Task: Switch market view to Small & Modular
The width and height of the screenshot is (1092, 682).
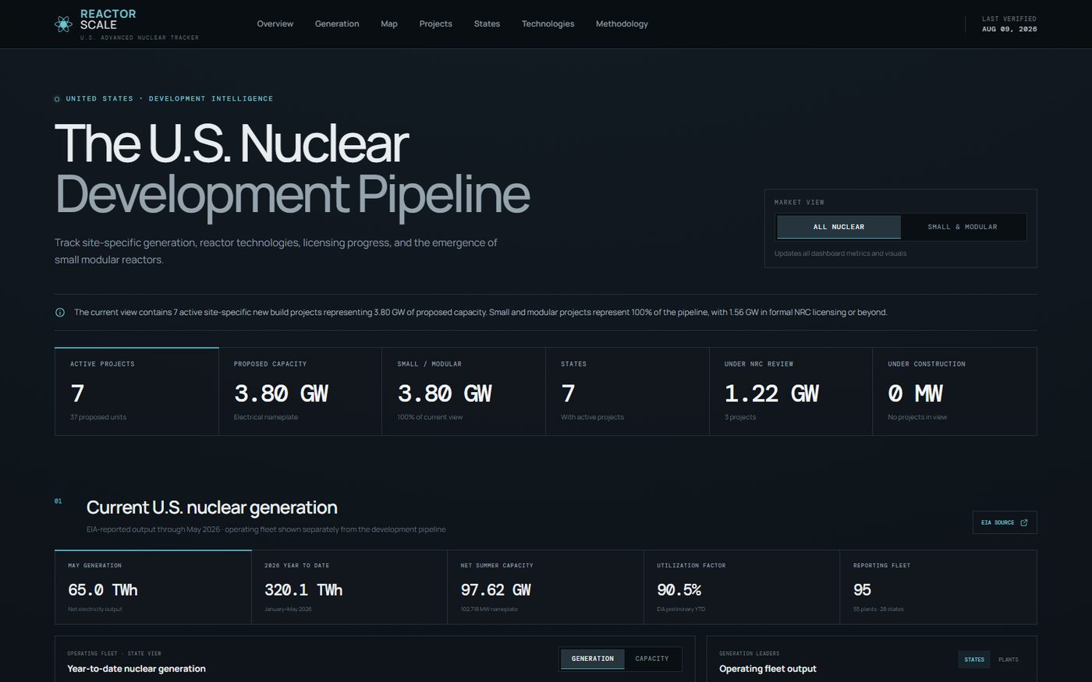Action: pyautogui.click(x=963, y=227)
